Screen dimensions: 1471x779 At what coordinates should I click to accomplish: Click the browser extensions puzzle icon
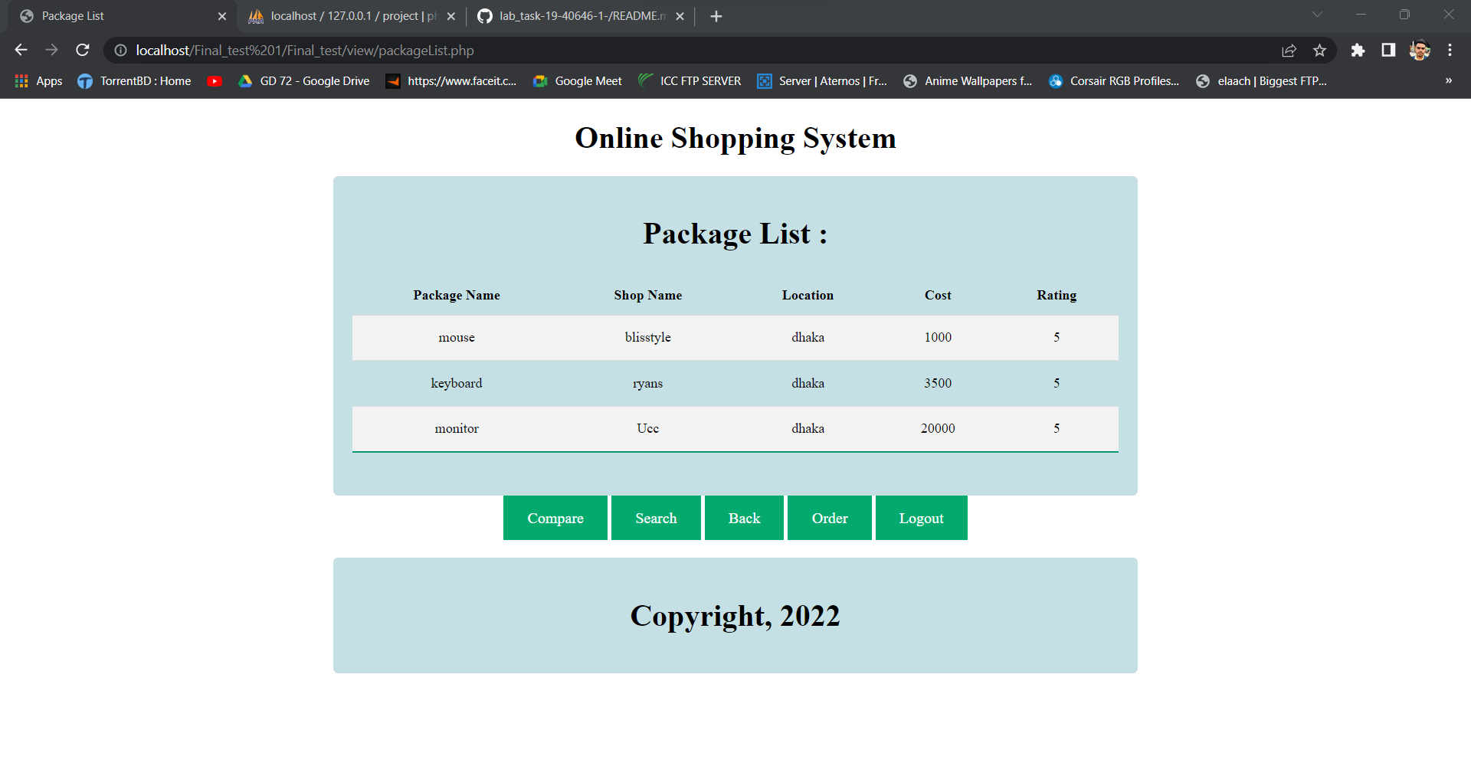tap(1358, 50)
